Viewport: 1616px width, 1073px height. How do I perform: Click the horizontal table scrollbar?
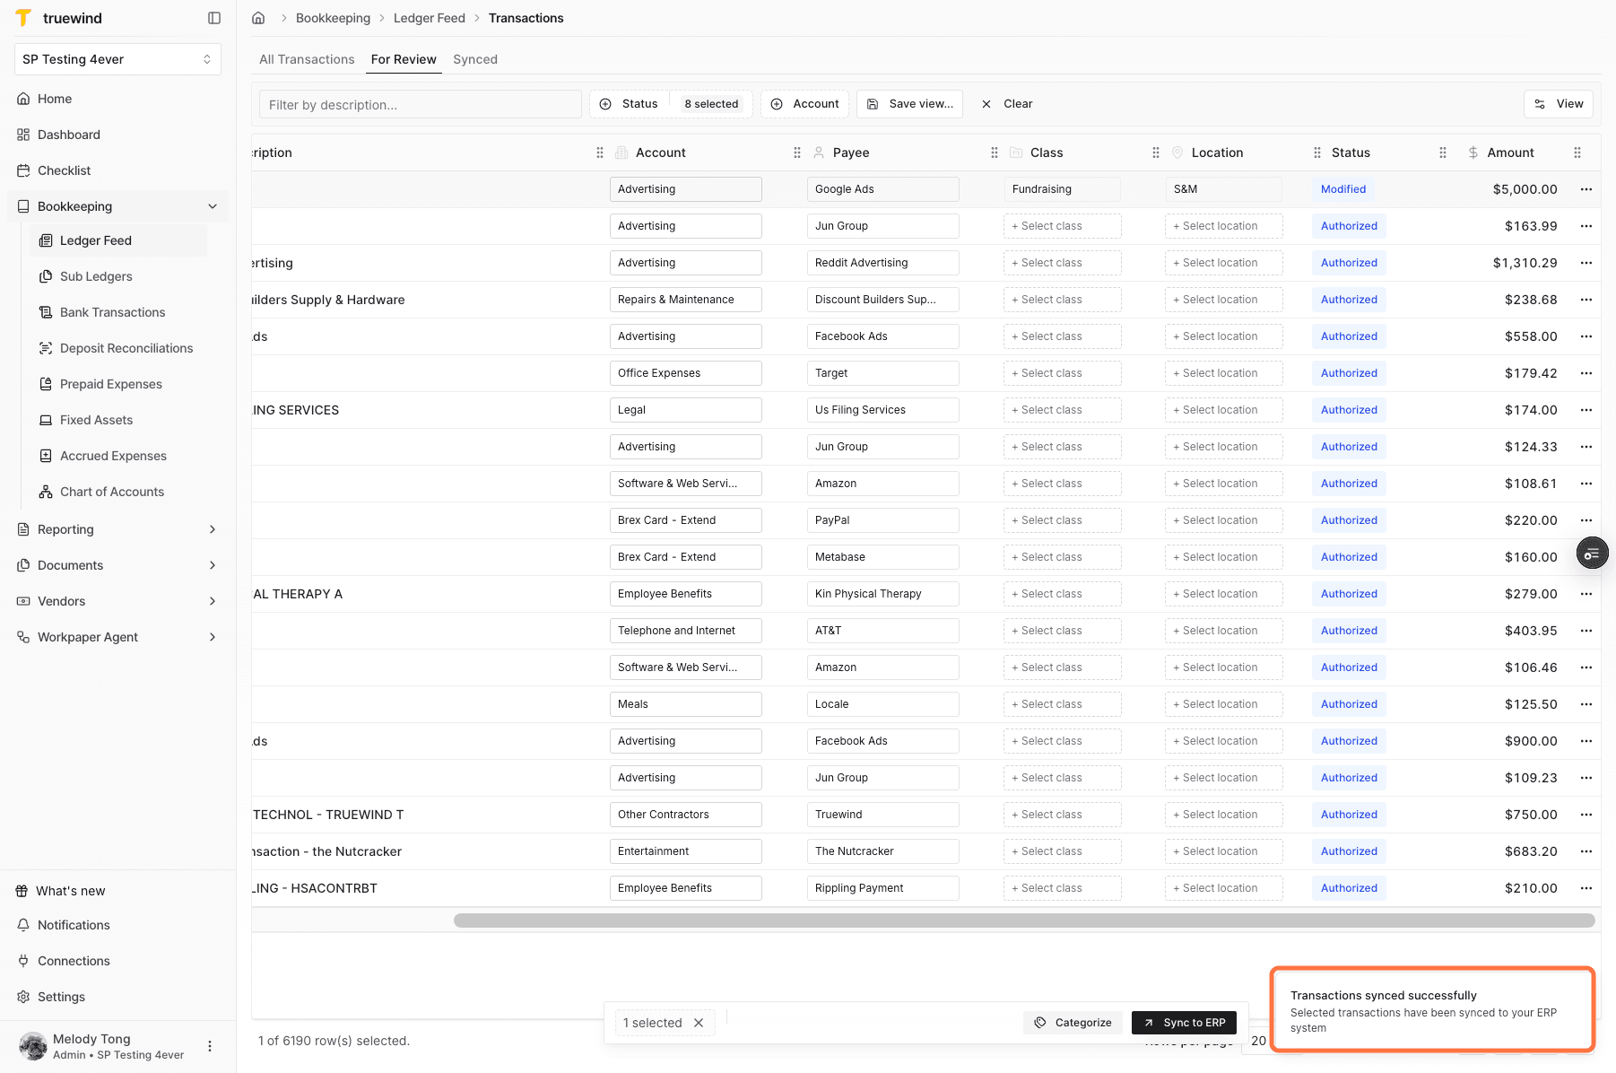pyautogui.click(x=1024, y=920)
